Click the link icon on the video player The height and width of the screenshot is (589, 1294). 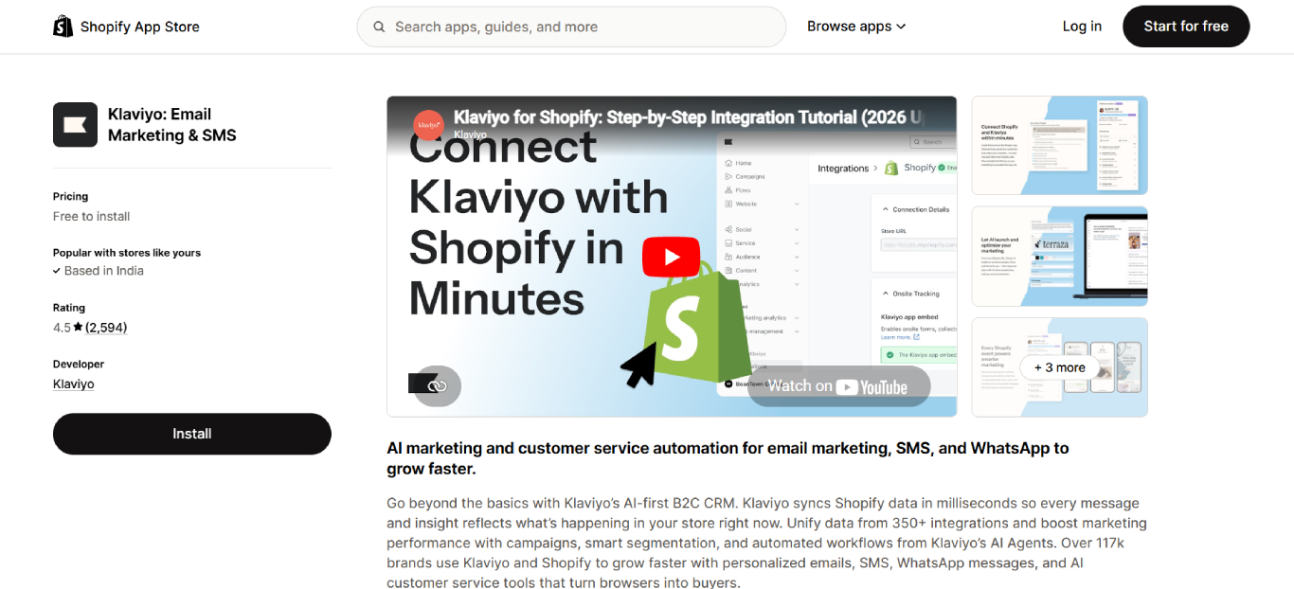438,385
